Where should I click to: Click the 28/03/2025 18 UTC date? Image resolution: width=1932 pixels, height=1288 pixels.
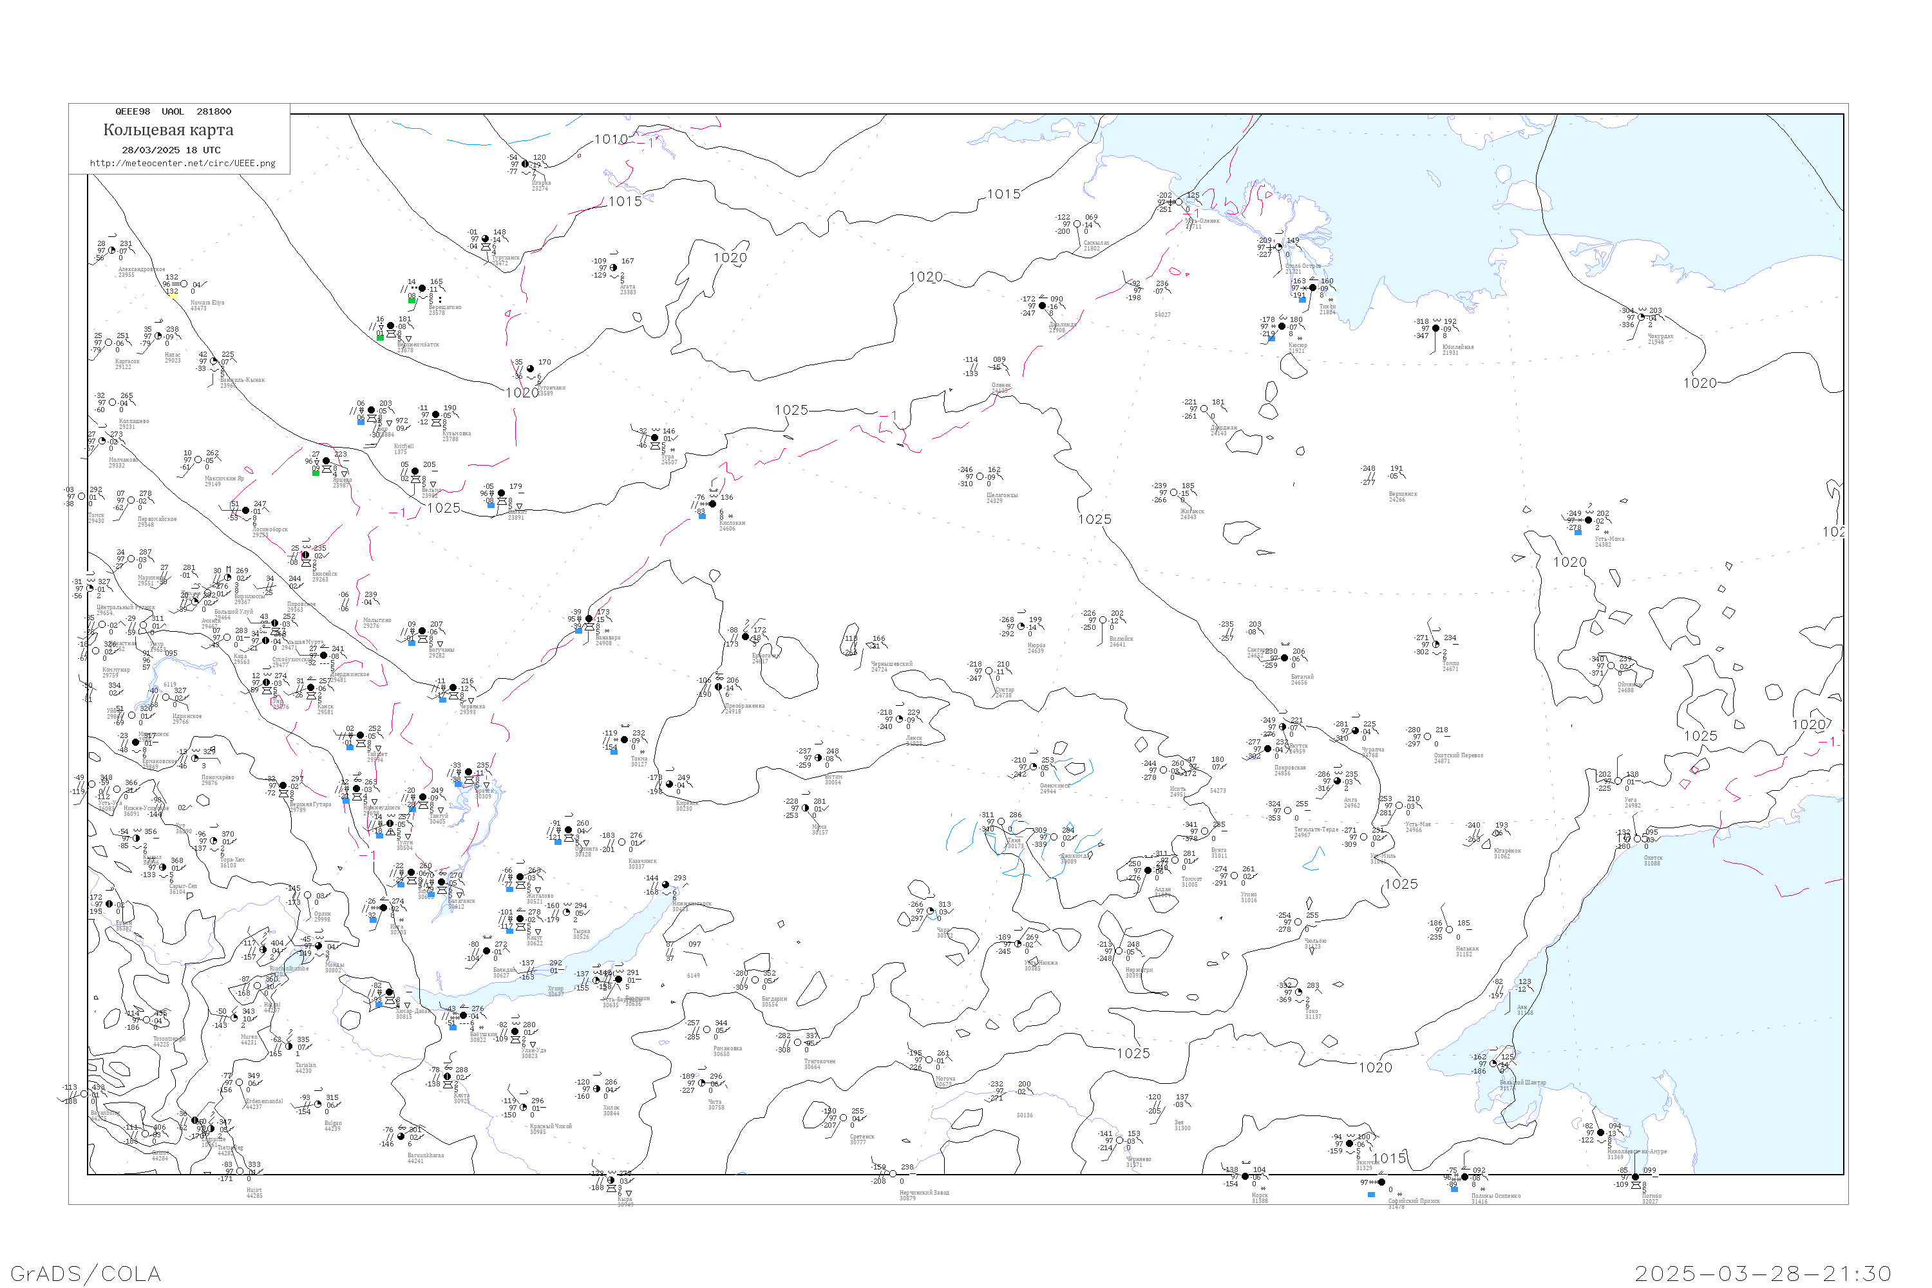click(x=171, y=150)
